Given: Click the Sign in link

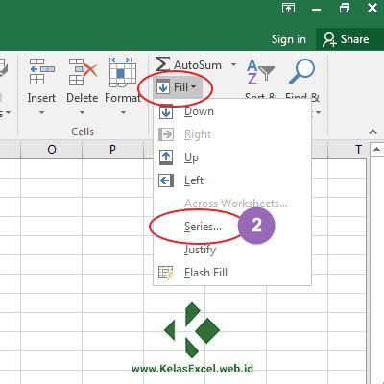Looking at the screenshot, I should tap(289, 39).
